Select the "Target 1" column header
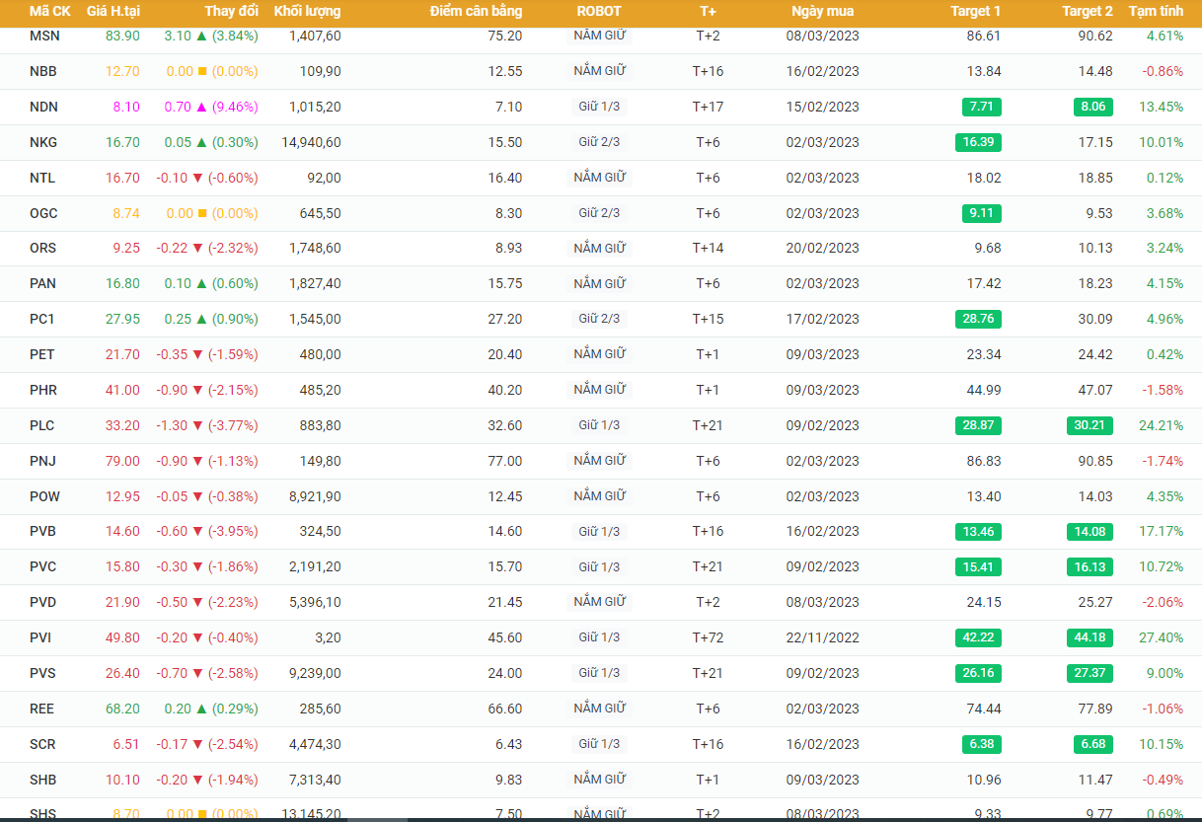Viewport: 1202px width, 822px height. [x=975, y=11]
